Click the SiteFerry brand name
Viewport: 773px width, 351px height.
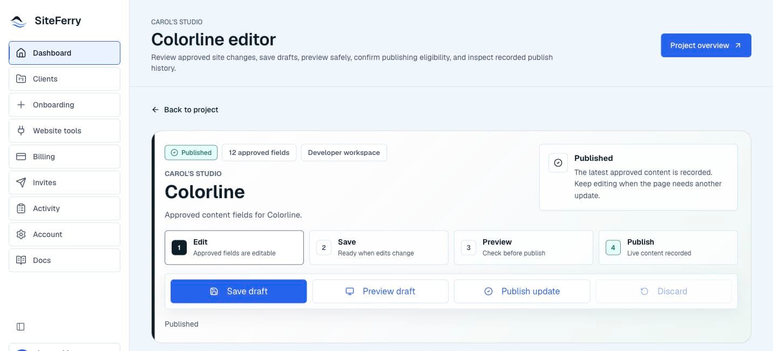point(58,21)
